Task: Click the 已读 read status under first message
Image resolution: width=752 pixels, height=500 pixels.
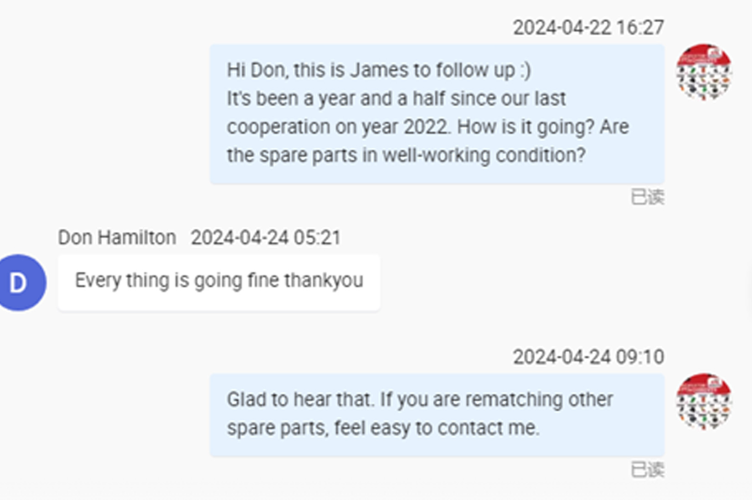Action: 647,197
